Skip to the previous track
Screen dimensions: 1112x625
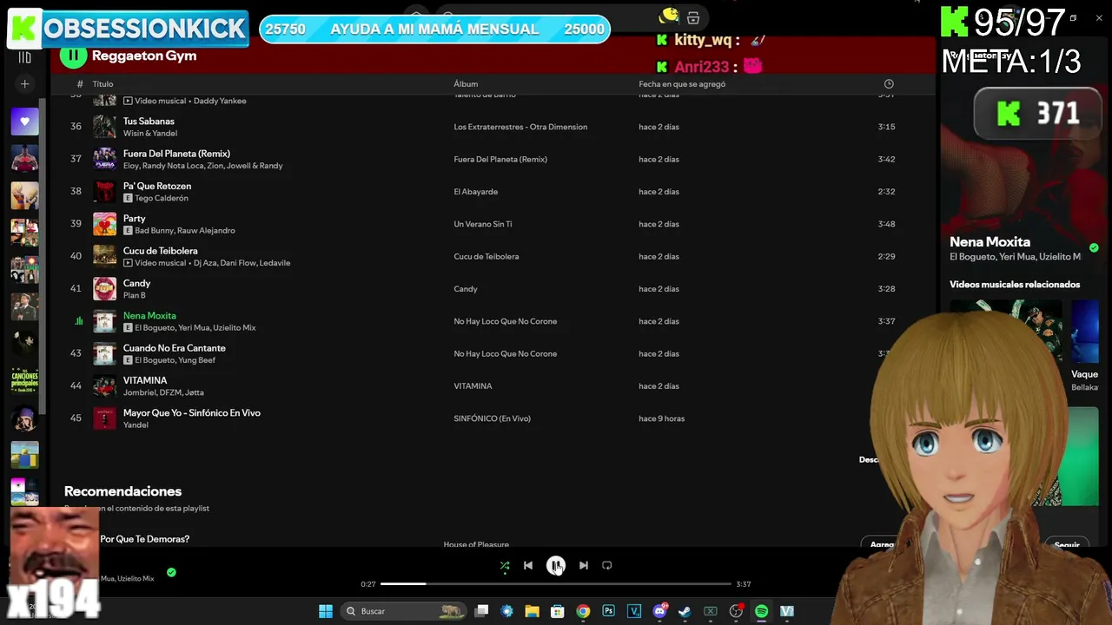pyautogui.click(x=528, y=566)
